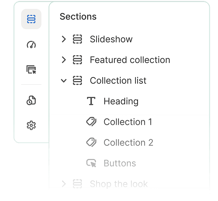Viewport: 218px width, 201px height.
Task: Click the theme history clock icon
Action: click(x=31, y=100)
